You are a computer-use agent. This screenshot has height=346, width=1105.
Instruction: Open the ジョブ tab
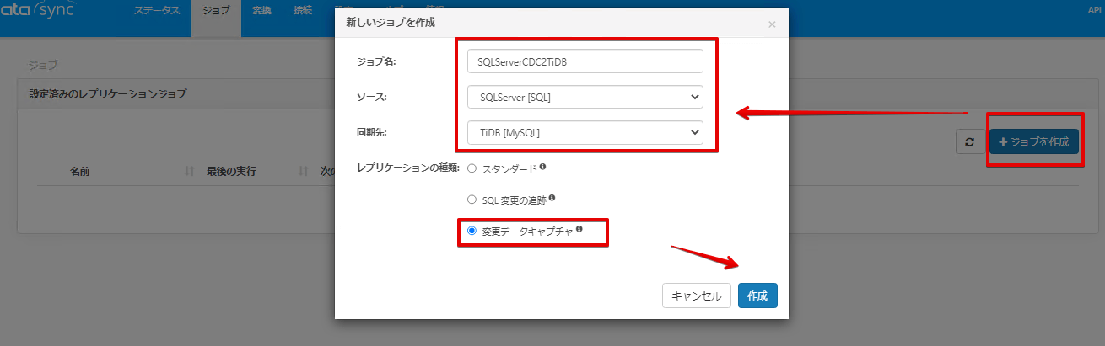pyautogui.click(x=216, y=10)
